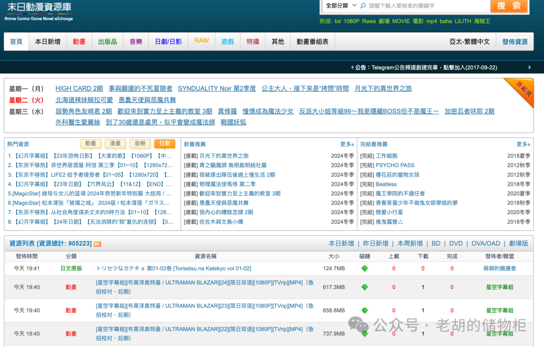Click hot search keyword 1080P
This screenshot has width=544, height=347.
tap(352, 21)
